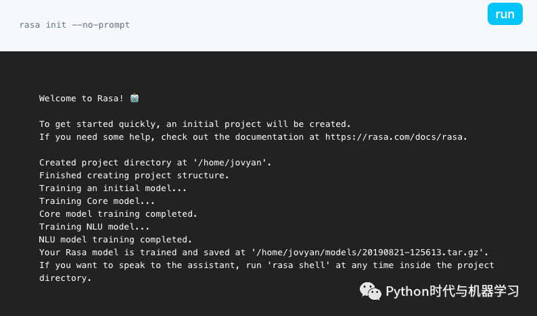Click the Welcome to Rasa! heading text

coord(81,99)
